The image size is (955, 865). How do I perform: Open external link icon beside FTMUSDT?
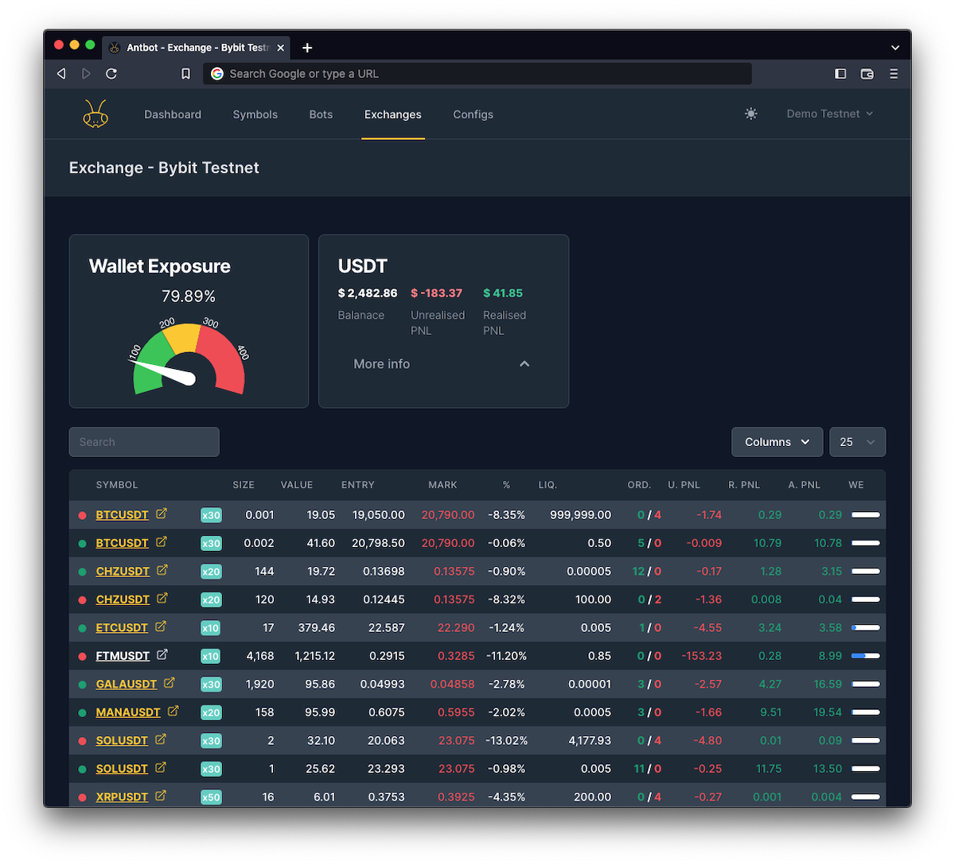click(x=162, y=654)
